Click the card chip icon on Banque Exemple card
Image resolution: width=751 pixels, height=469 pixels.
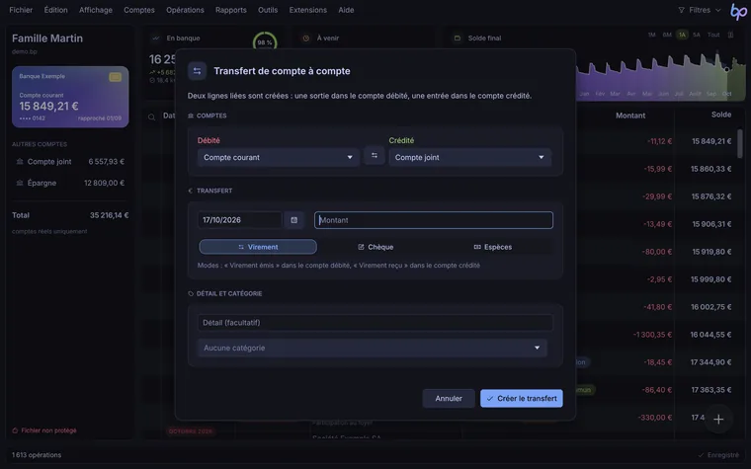[x=115, y=77]
